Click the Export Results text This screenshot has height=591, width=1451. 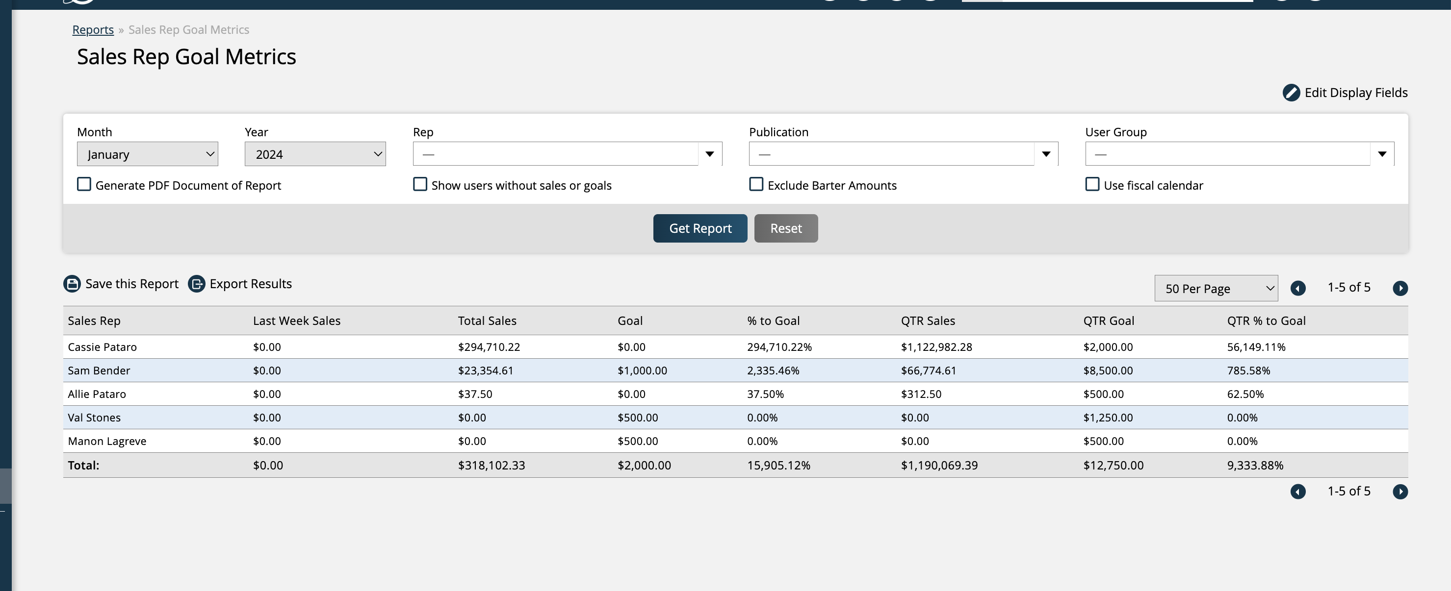[251, 284]
